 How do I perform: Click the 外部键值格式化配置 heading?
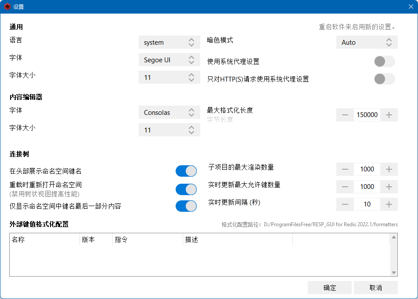(x=39, y=224)
